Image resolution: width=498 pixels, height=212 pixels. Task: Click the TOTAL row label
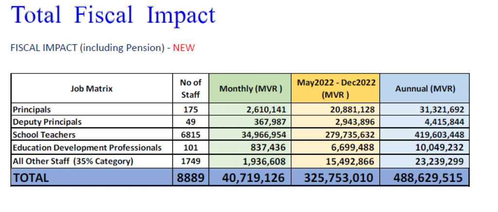pyautogui.click(x=31, y=178)
